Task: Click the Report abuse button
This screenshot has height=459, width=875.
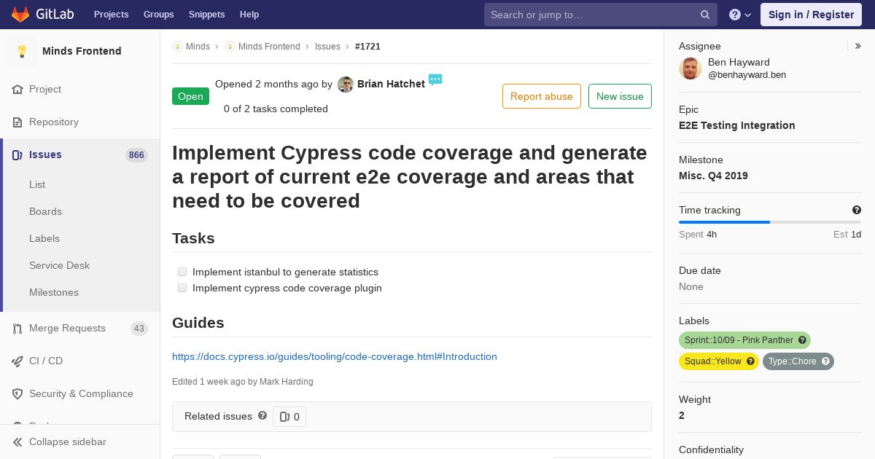Action: [542, 96]
